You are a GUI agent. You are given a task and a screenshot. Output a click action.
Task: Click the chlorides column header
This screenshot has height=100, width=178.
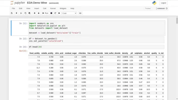point(82,53)
